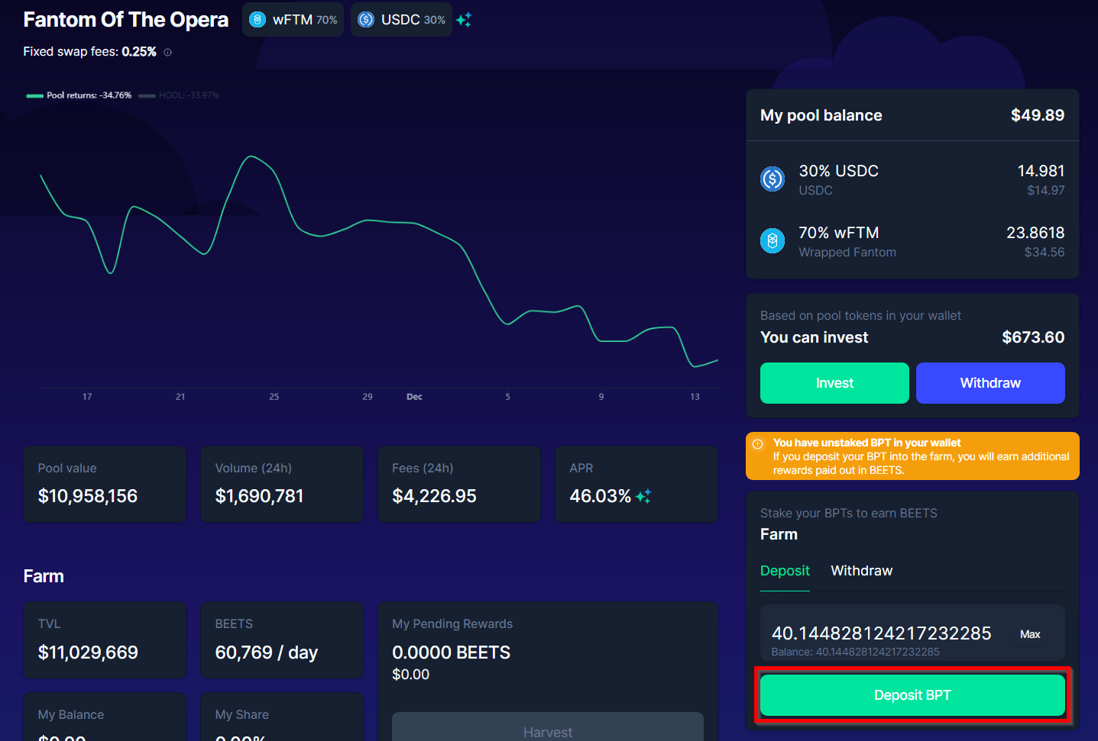Viewport: 1098px width, 741px height.
Task: Click wFTM coin icon in pool balance
Action: [772, 241]
